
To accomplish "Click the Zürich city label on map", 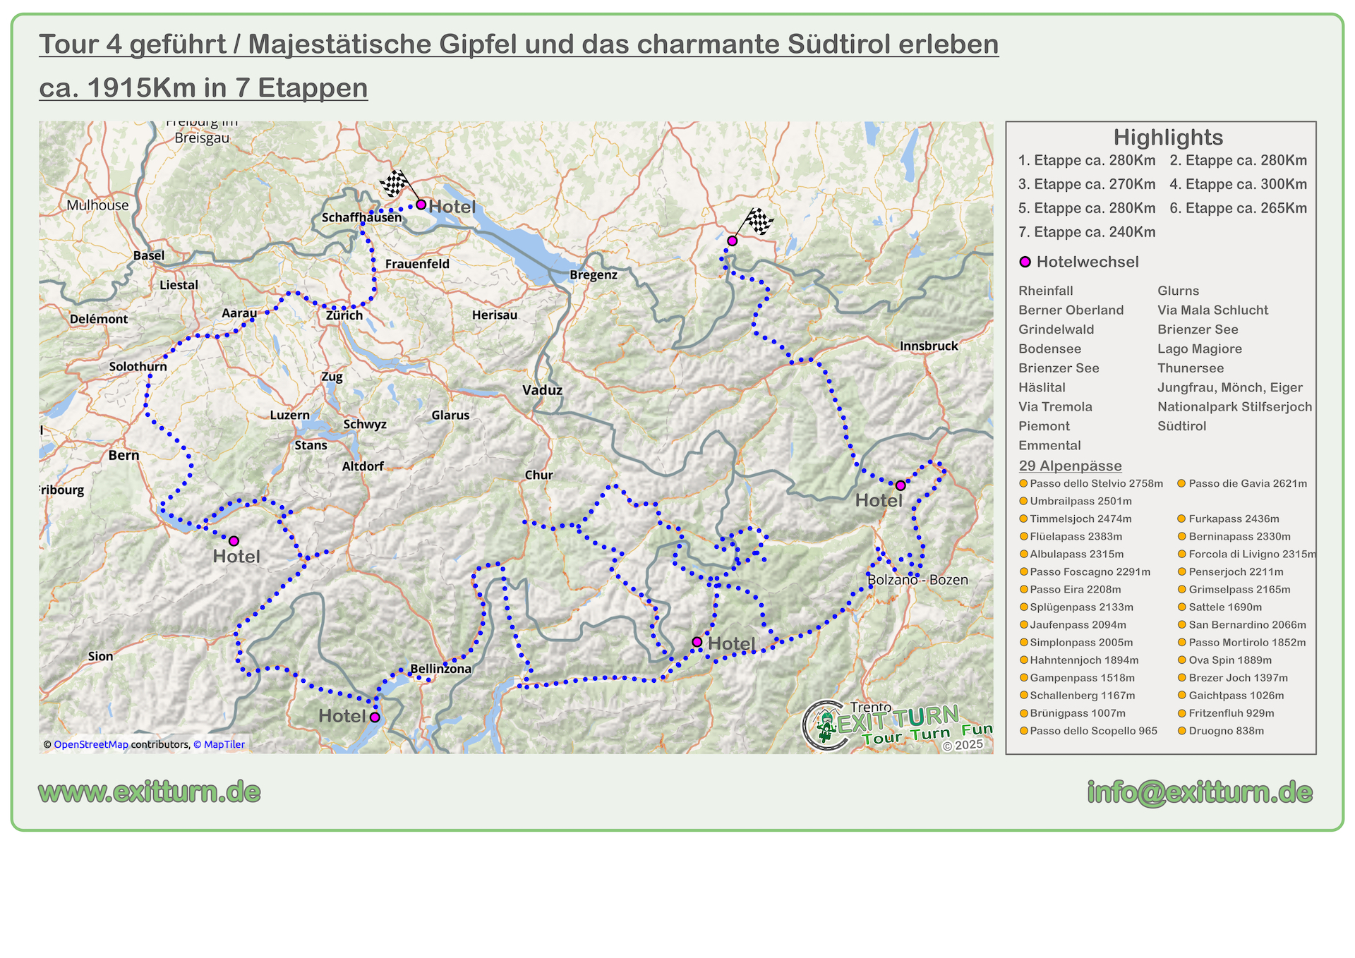I will tap(344, 315).
